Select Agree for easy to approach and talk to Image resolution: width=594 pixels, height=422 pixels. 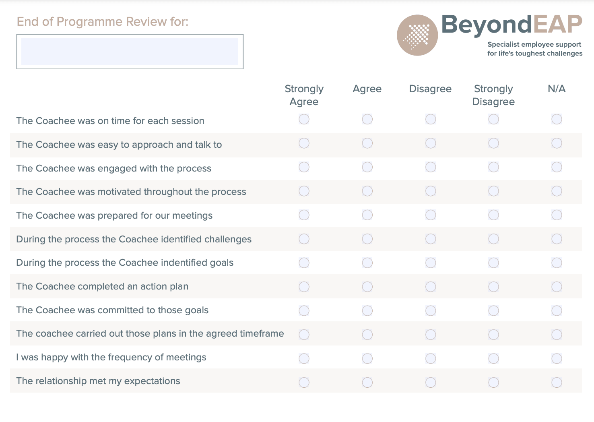click(367, 143)
